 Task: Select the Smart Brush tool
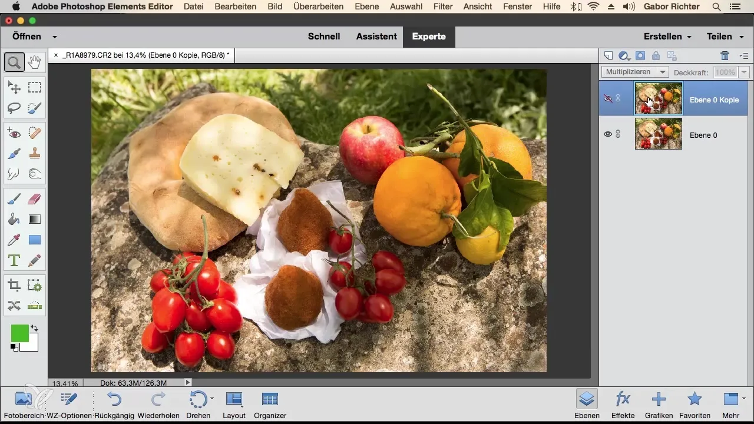tap(14, 154)
